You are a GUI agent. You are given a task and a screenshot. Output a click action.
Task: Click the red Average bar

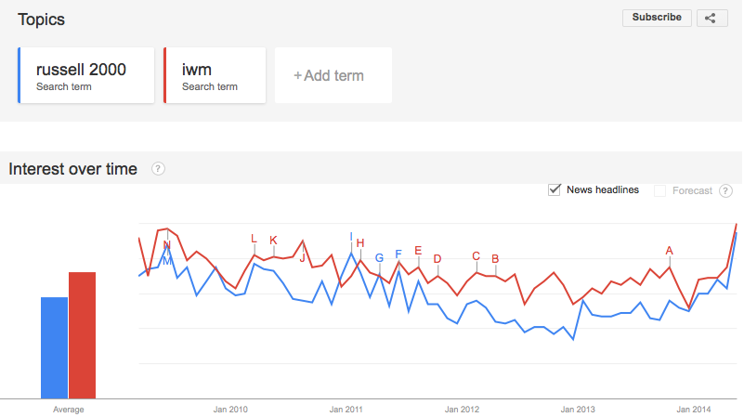click(82, 335)
